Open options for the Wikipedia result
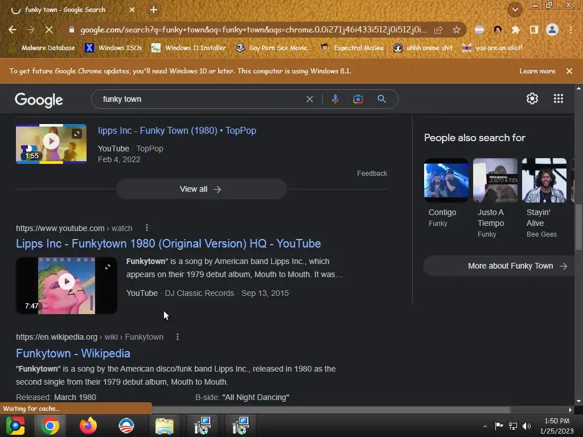 [178, 337]
